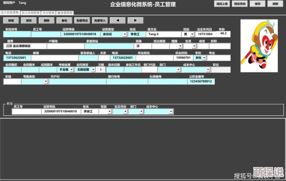Click the 社保编号 input field
Viewport: 286px width, 181px height.
pos(168,82)
